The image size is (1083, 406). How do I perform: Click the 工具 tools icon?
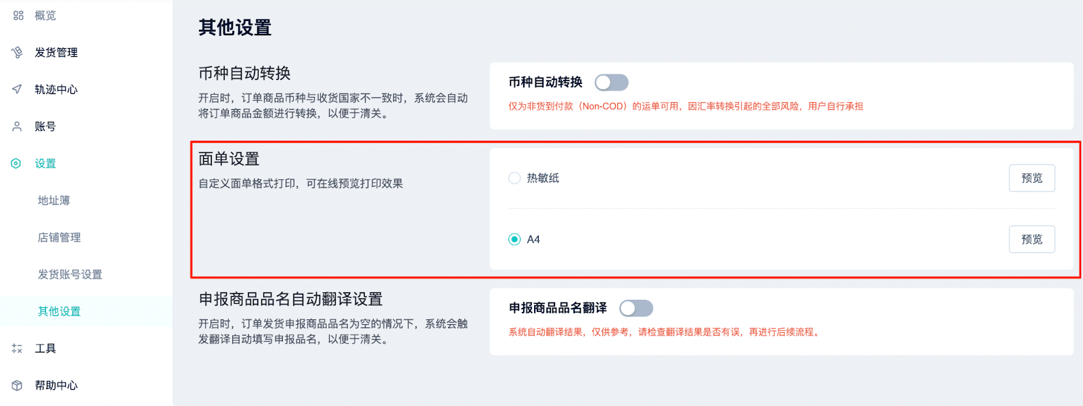tap(18, 348)
